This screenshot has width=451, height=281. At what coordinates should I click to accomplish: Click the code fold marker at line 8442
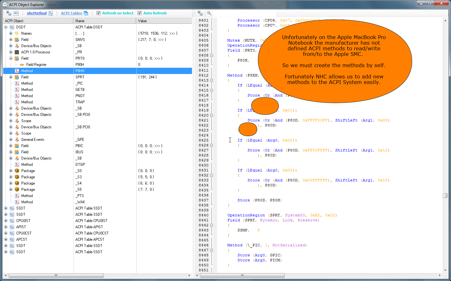coord(212,225)
